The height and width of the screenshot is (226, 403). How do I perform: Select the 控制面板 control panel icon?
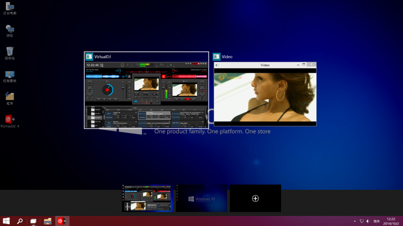[10, 76]
